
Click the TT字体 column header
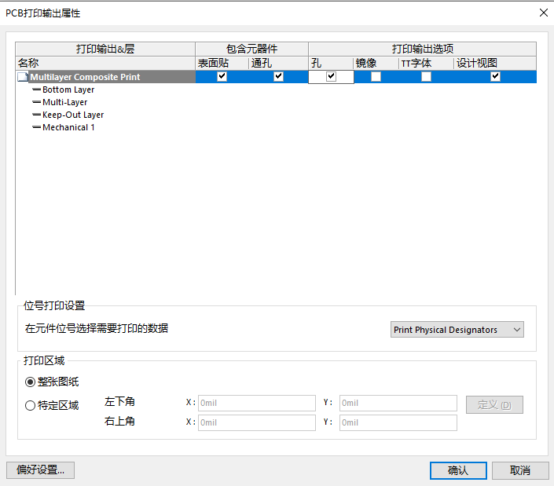427,63
